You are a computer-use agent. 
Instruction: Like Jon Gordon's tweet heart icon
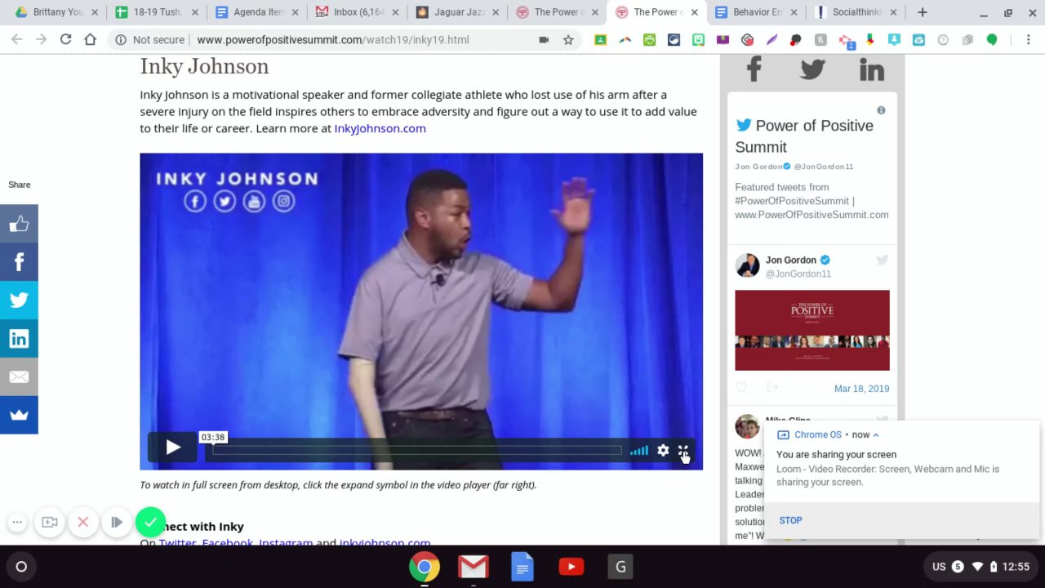(741, 388)
